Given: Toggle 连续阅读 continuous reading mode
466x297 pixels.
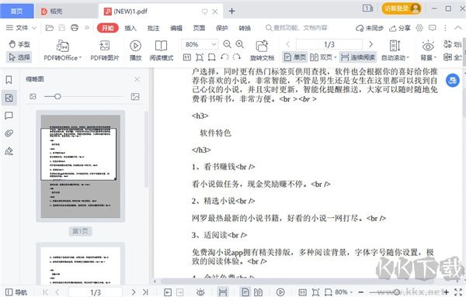Looking at the screenshot, I should (358, 57).
